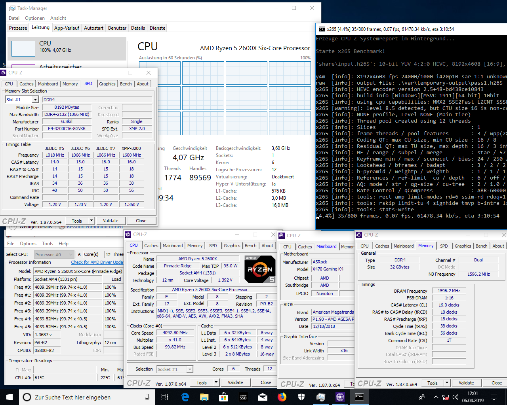Click the Ryzen 5 logo in the CPU-Z CPU window
The image size is (507, 405).
point(260,269)
